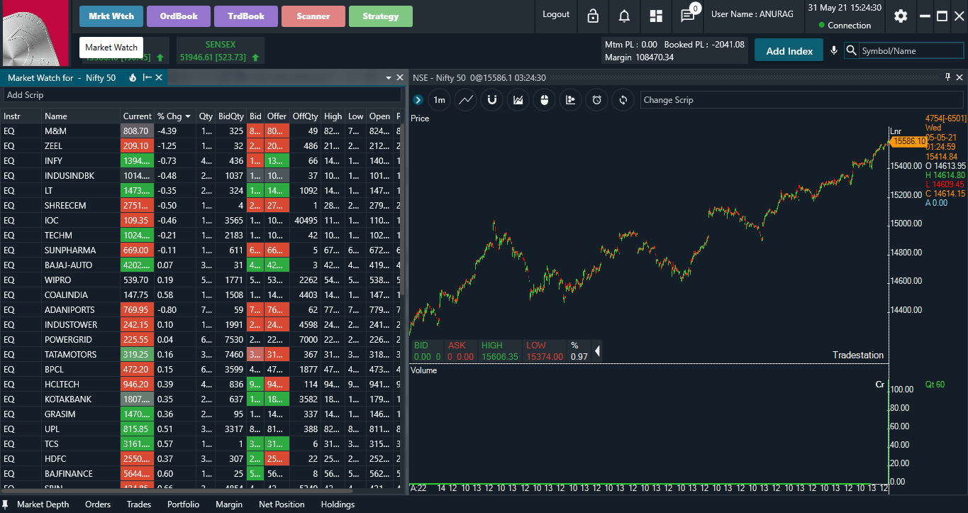The width and height of the screenshot is (968, 513).
Task: Open settings gear icon
Action: pos(901,16)
